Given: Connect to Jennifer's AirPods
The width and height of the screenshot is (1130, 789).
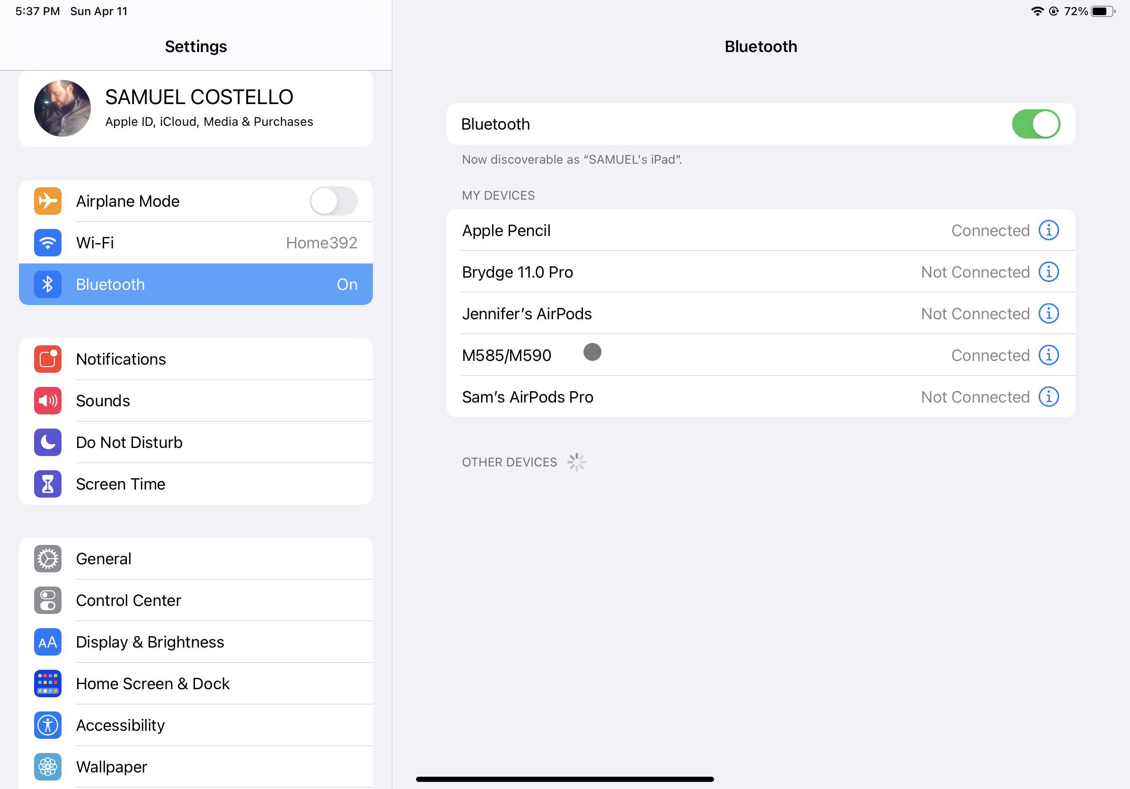Looking at the screenshot, I should (760, 313).
